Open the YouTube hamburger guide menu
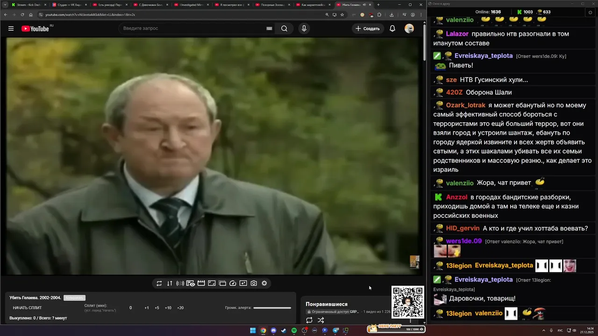The image size is (598, 336). click(x=11, y=28)
